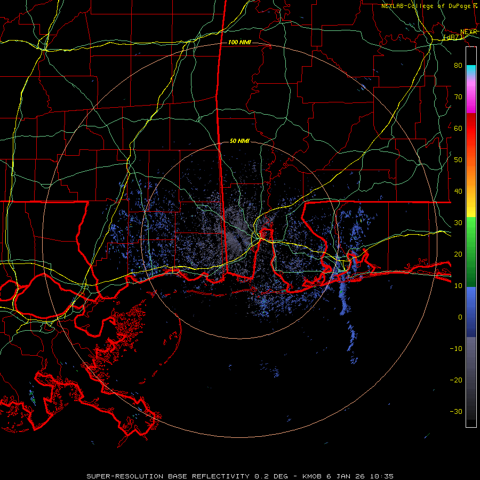Click the 80 value on the reflectivity scale
This screenshot has width=480, height=480.
pos(458,66)
